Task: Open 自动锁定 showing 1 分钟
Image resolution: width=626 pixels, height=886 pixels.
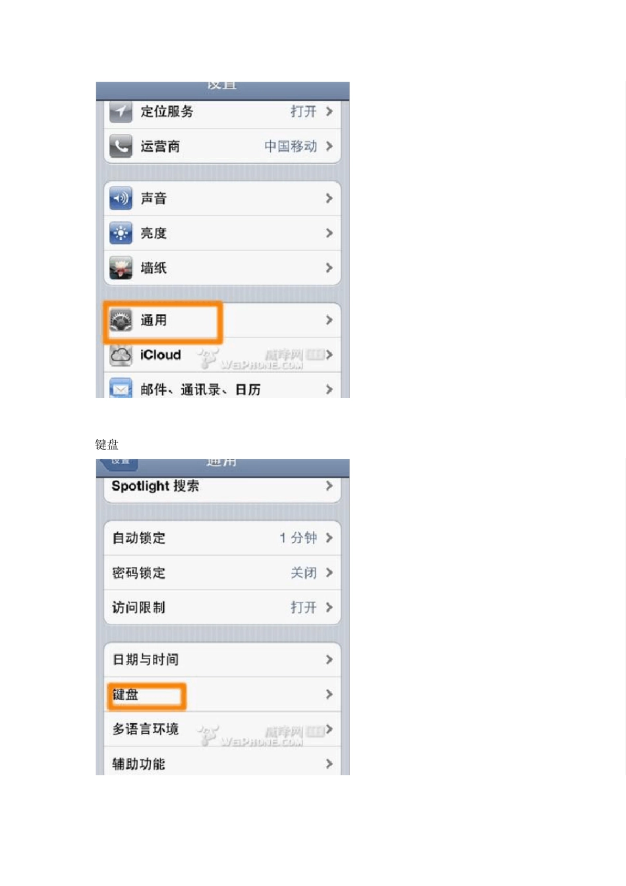Action: [223, 538]
